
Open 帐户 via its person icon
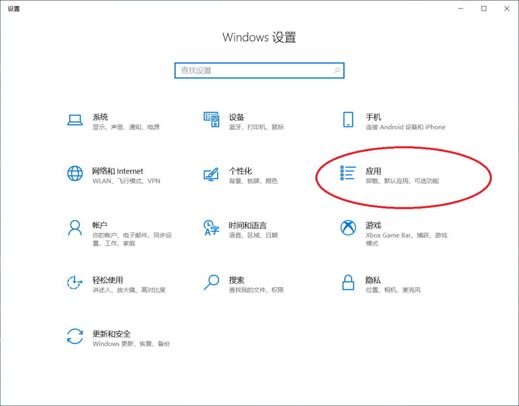75,228
